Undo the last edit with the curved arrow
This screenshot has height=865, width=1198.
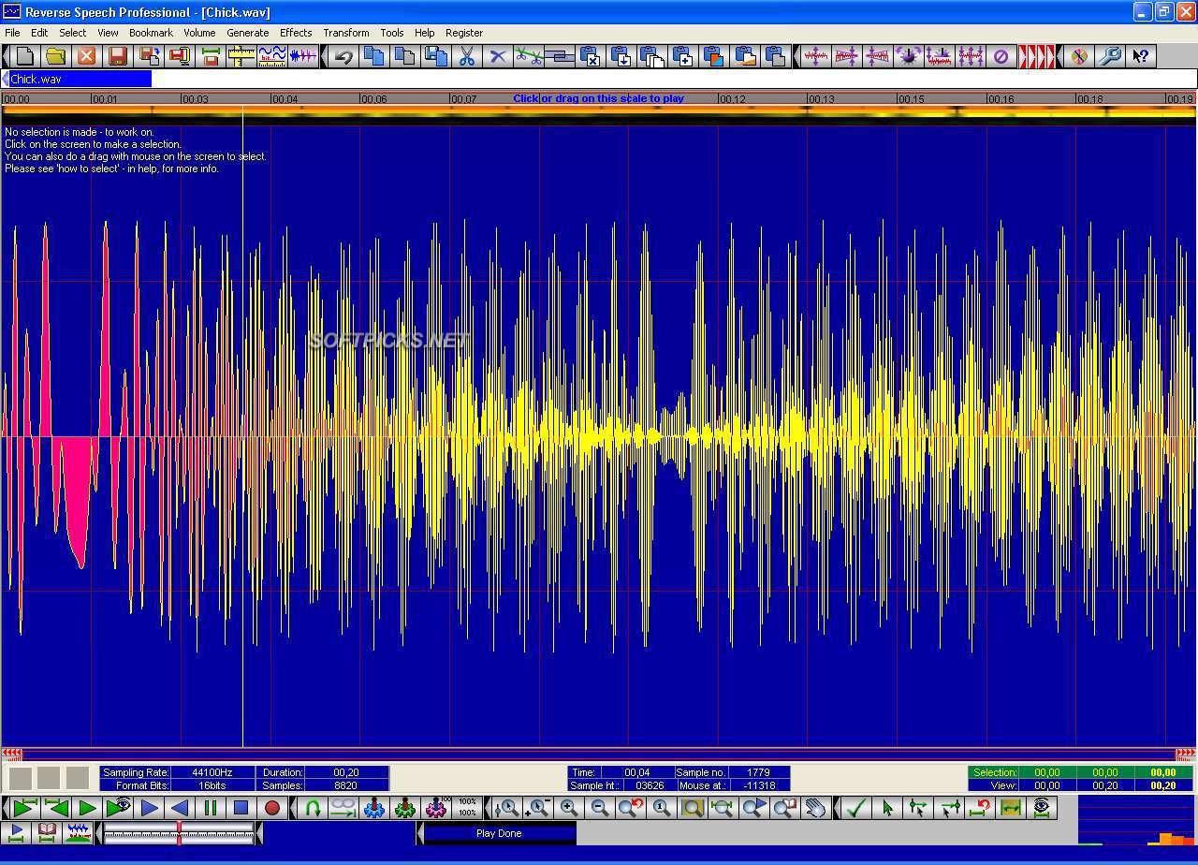pos(343,56)
